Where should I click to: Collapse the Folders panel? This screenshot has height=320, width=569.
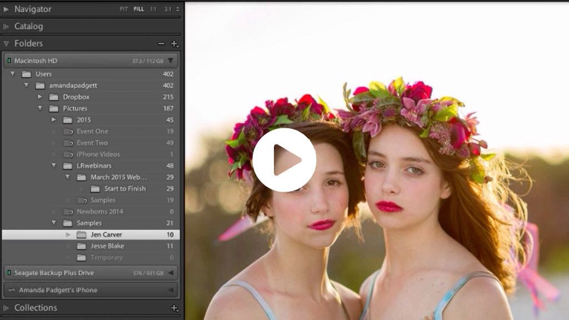click(x=6, y=43)
